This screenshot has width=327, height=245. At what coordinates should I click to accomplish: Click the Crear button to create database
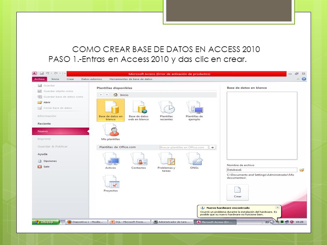(x=237, y=192)
